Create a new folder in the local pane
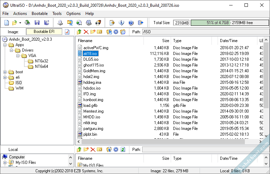This screenshot has height=174, width=270. [86, 150]
